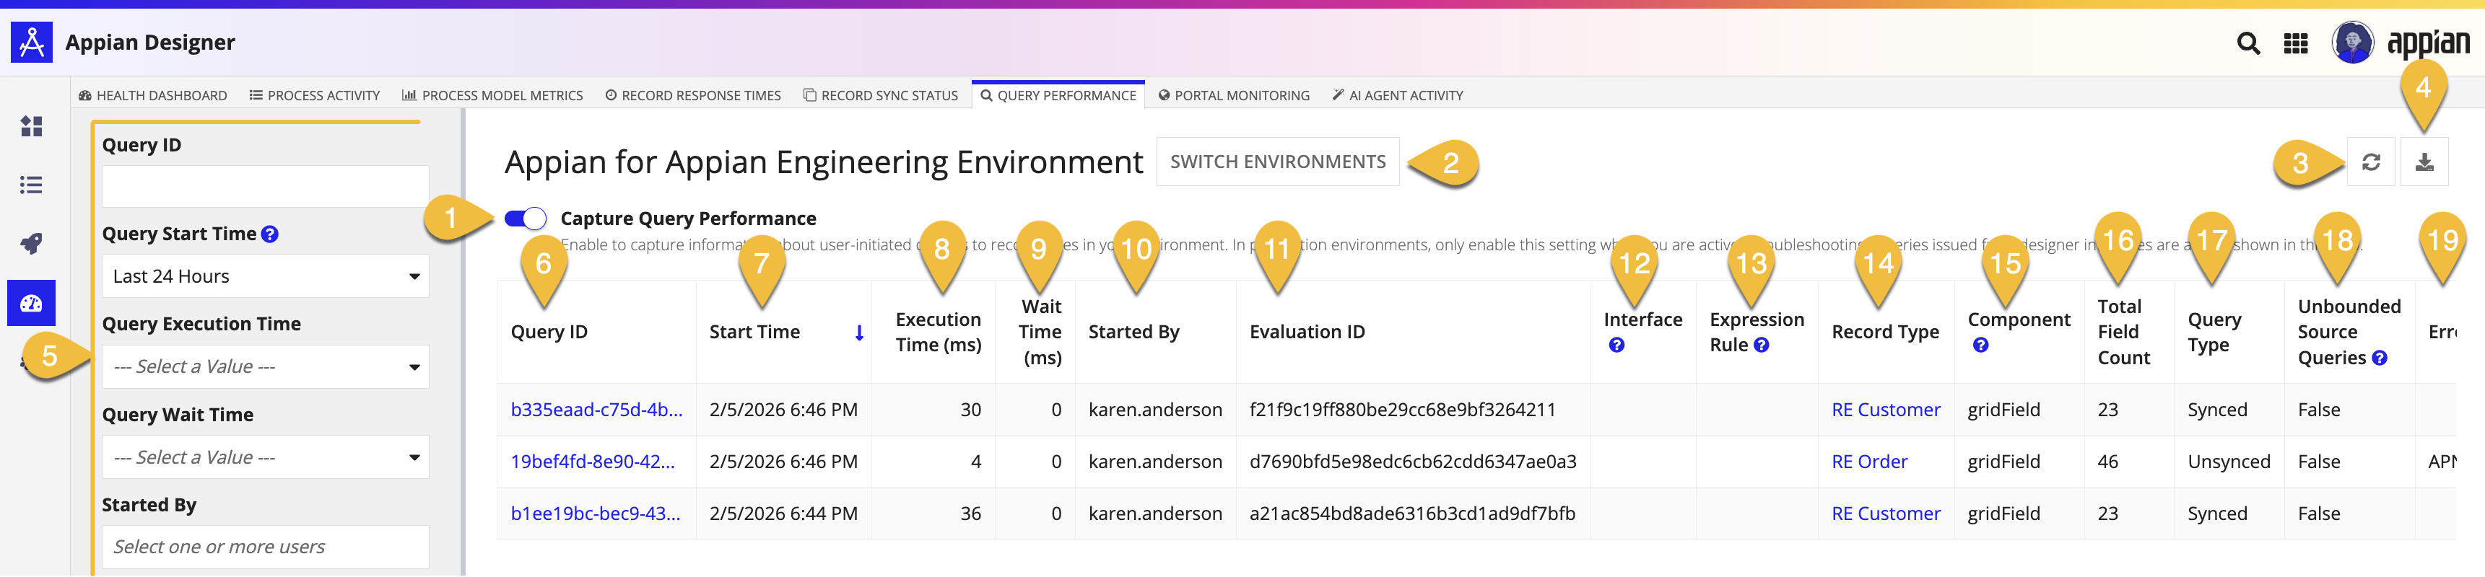Click the user profile avatar
This screenshot has width=2485, height=577.
coord(2352,43)
